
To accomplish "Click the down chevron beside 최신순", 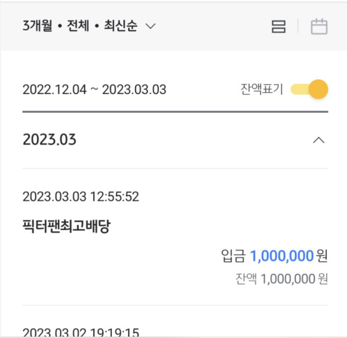I will (151, 26).
